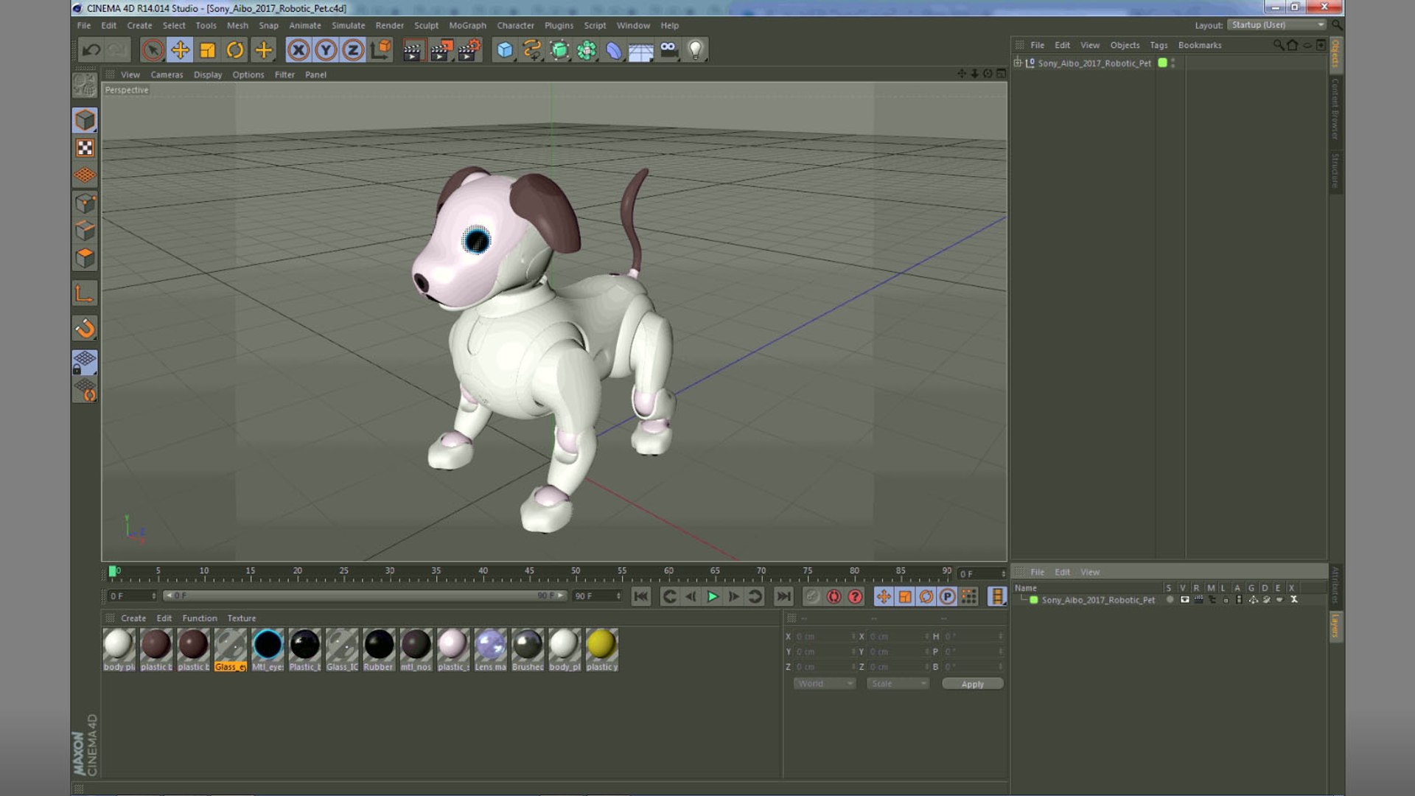Toggle Y axis lock

(326, 50)
